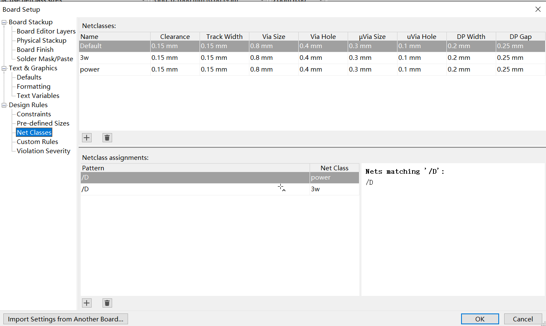Select the Default netclass name cell
Viewport: 546px width, 326px height.
(115, 46)
